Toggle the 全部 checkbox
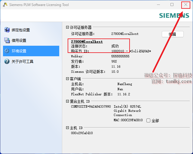The image size is (193, 154). 148,120
